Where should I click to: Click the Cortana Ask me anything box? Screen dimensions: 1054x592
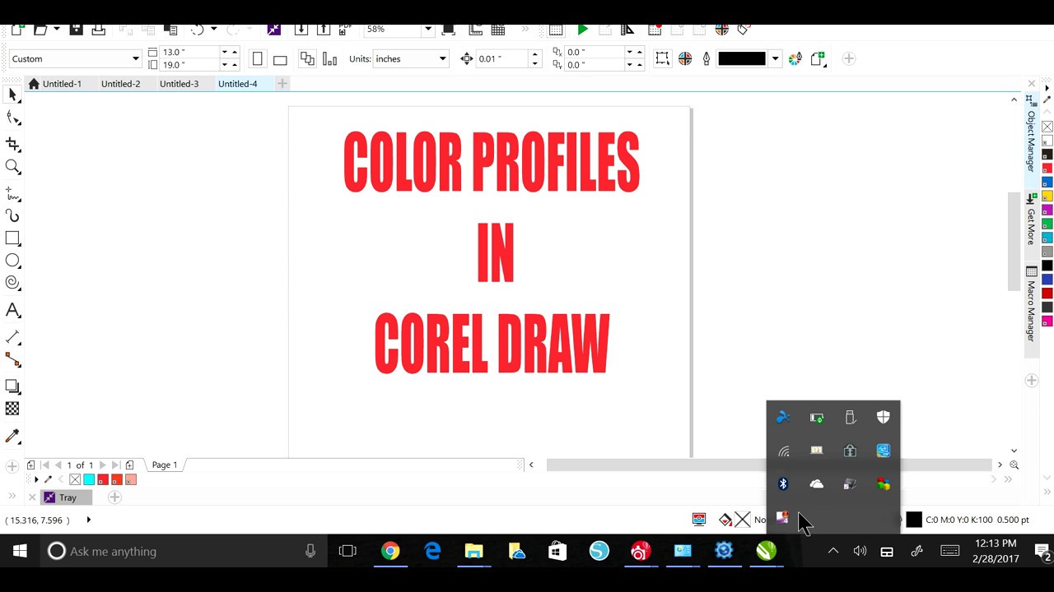182,551
